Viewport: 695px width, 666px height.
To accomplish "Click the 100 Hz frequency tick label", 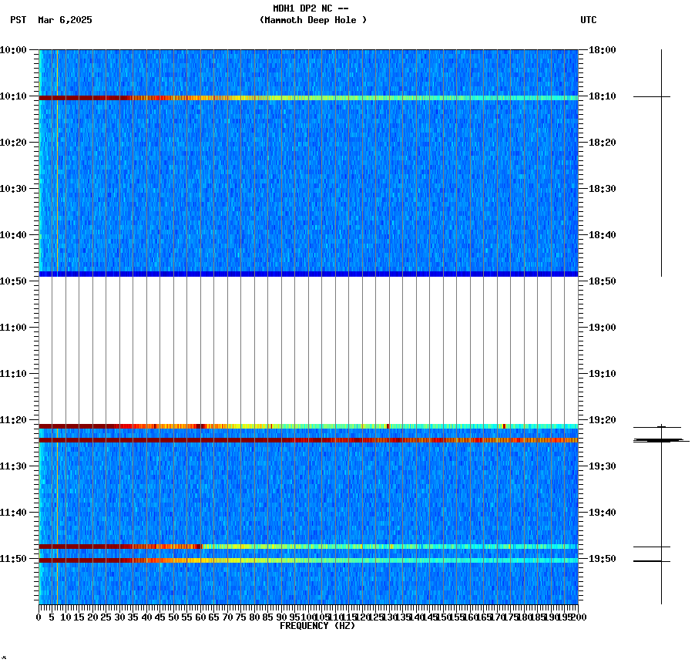I will tap(308, 617).
